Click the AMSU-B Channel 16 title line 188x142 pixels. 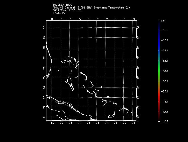coord(91,8)
